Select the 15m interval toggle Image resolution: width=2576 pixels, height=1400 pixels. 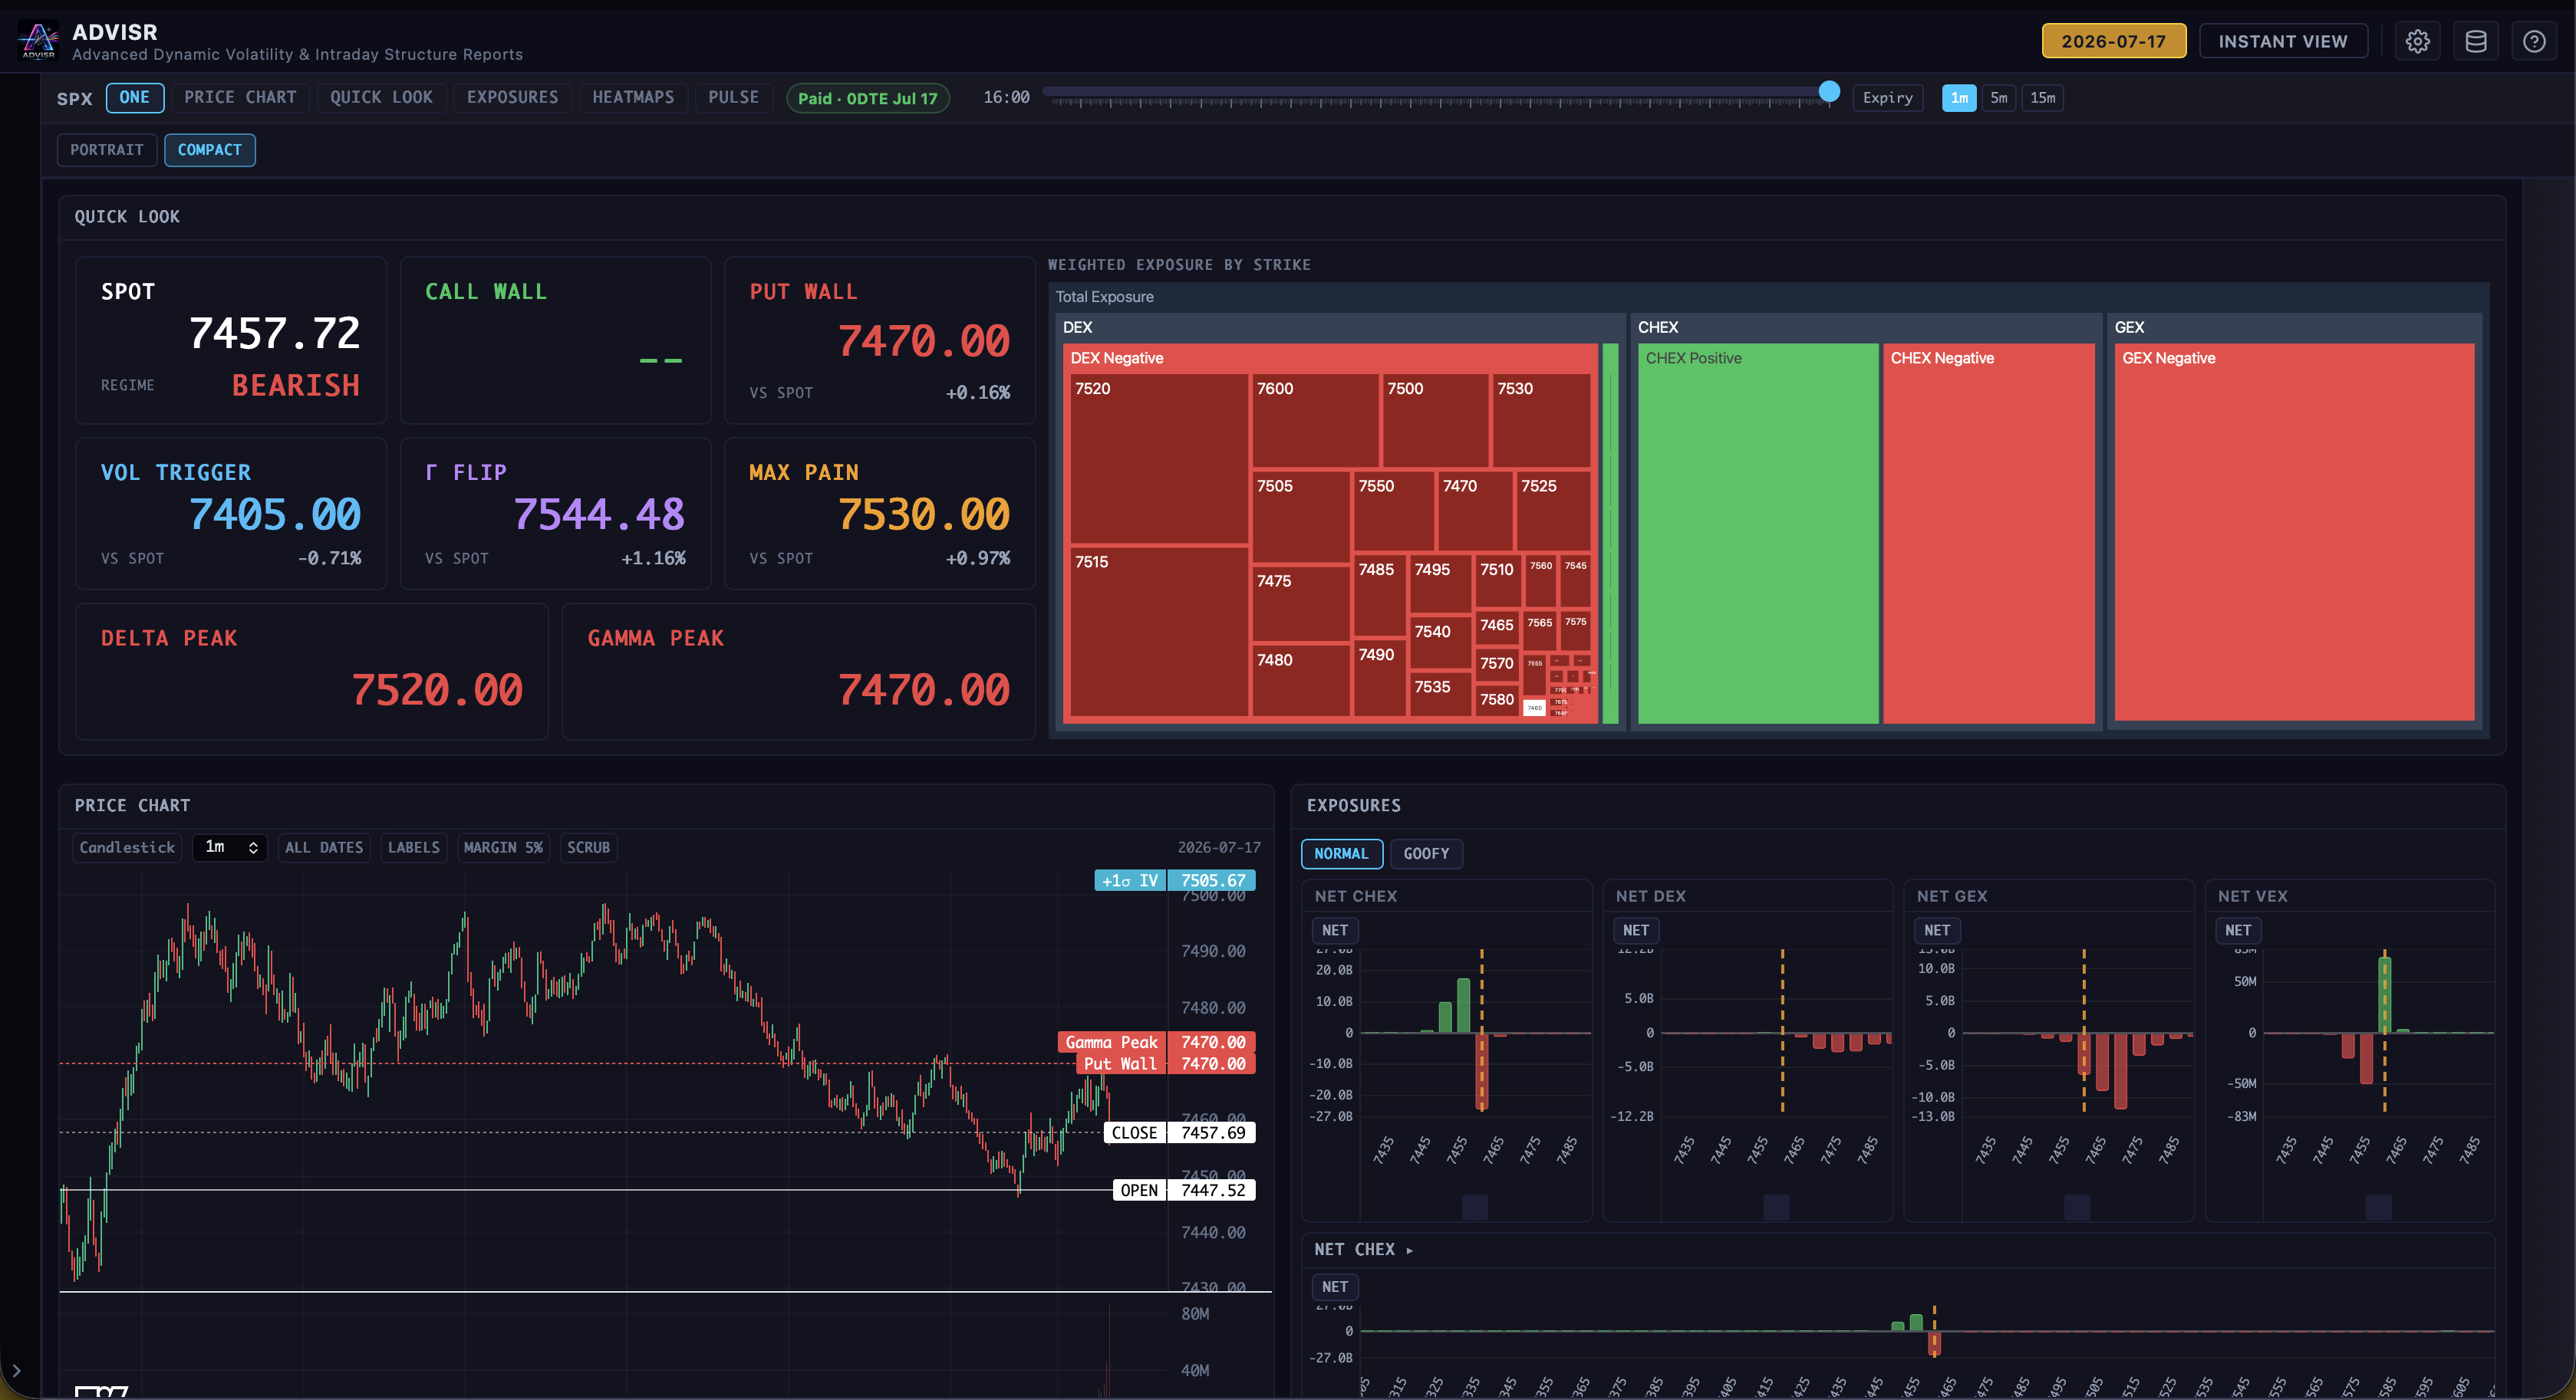coord(2042,97)
